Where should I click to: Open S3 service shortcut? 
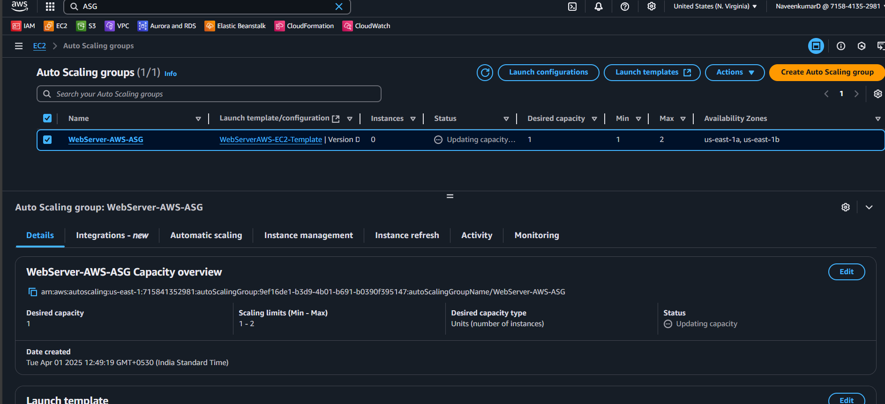tap(86, 26)
